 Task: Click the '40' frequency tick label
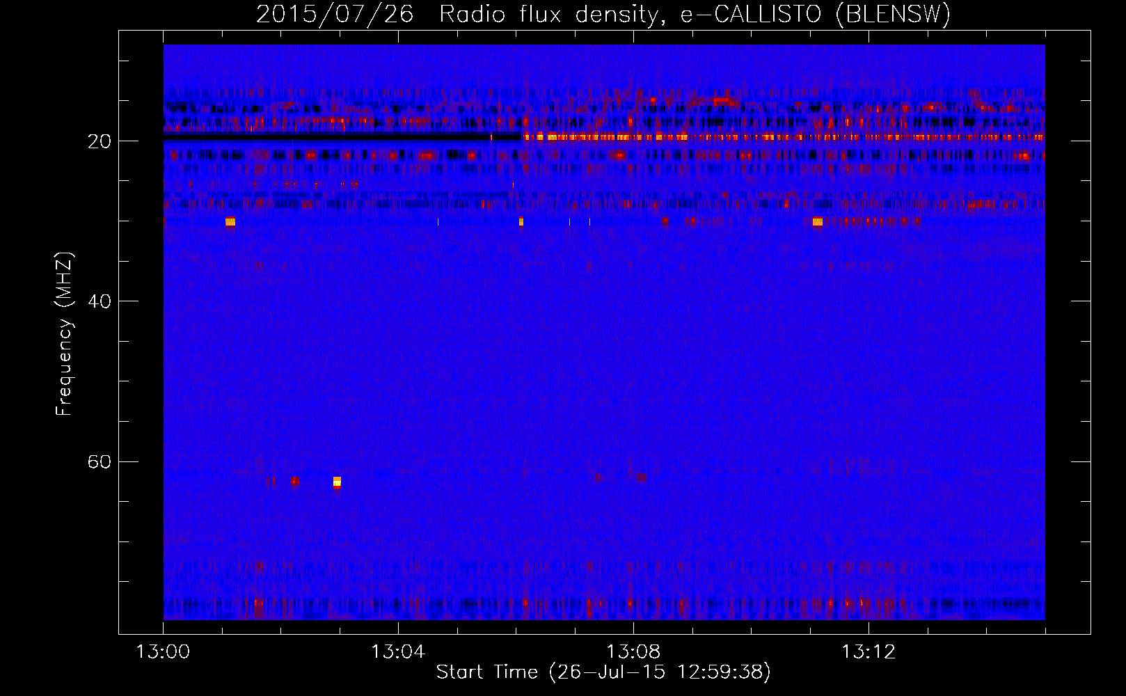point(100,301)
